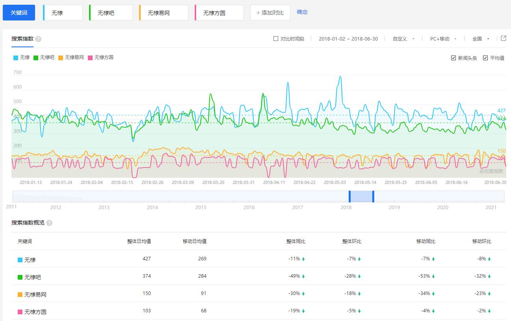Uncheck the 平均值 checkbox
511x321 pixels.
tap(485, 58)
